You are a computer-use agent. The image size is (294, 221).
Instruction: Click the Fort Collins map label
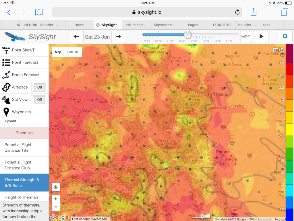click(218, 94)
